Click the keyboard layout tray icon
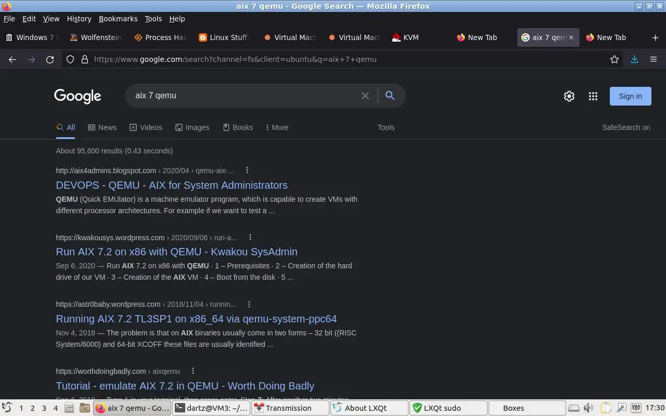 click(x=637, y=408)
